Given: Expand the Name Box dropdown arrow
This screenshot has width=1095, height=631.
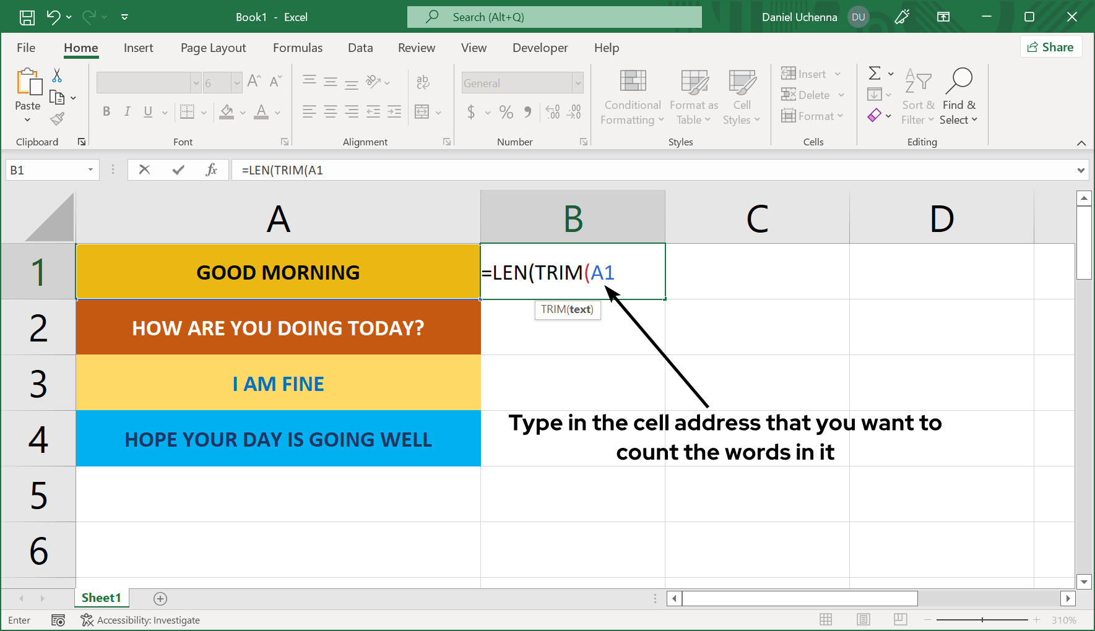Looking at the screenshot, I should (90, 170).
